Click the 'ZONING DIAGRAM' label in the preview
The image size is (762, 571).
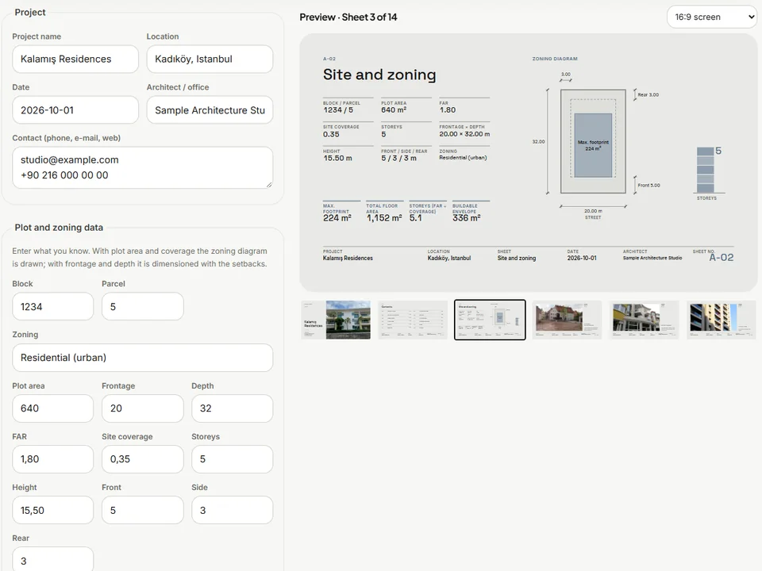(x=555, y=59)
